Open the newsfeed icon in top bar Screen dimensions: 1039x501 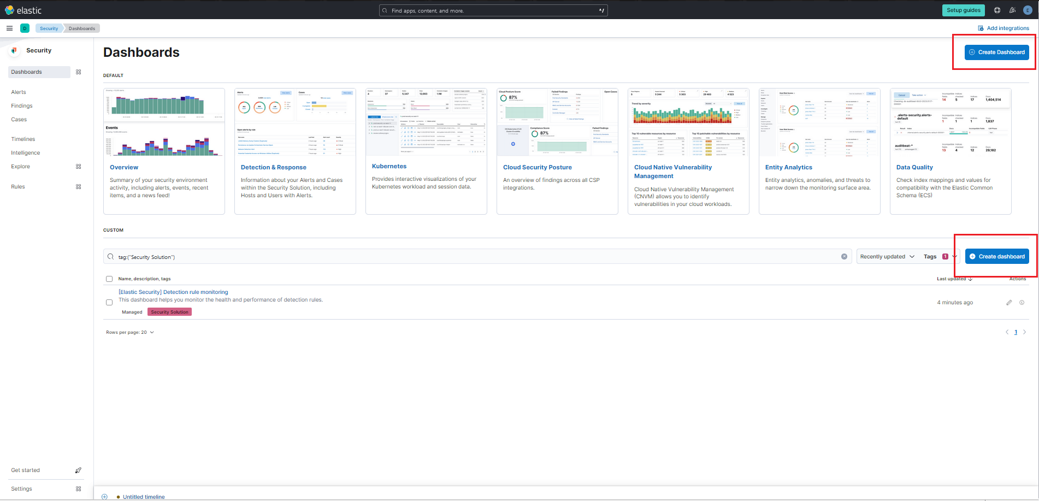pos(1012,10)
